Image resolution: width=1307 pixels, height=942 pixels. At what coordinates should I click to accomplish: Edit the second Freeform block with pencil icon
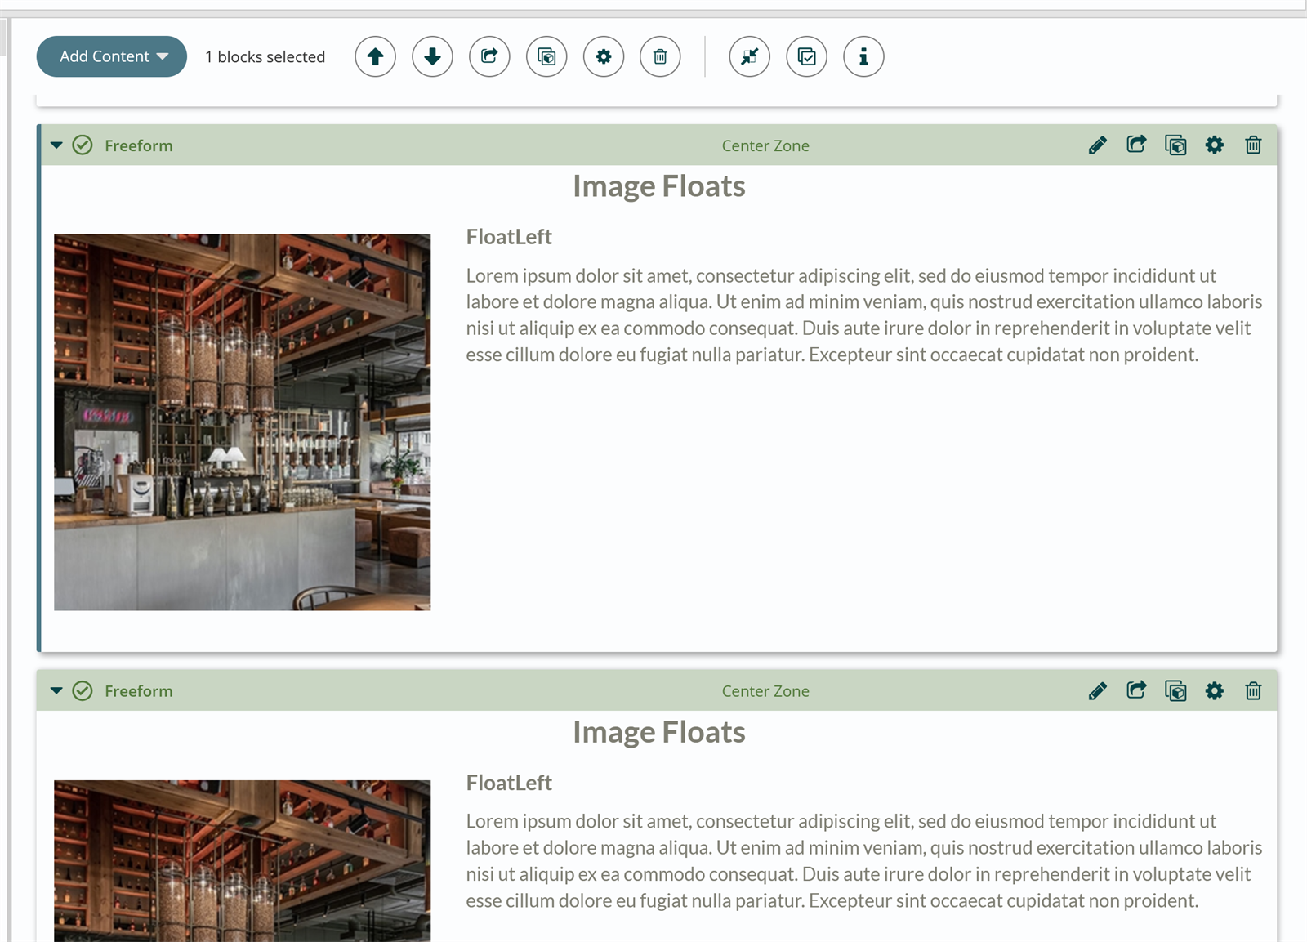pyautogui.click(x=1098, y=691)
